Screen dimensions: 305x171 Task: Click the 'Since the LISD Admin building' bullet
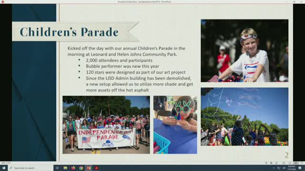coord(140,84)
